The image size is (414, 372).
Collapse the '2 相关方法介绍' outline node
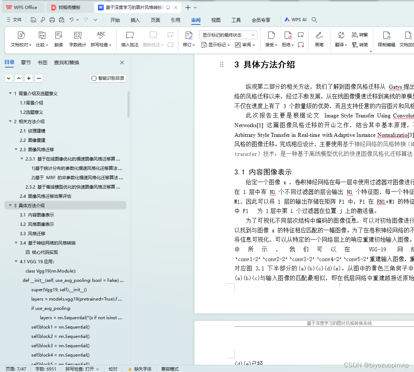coord(10,121)
